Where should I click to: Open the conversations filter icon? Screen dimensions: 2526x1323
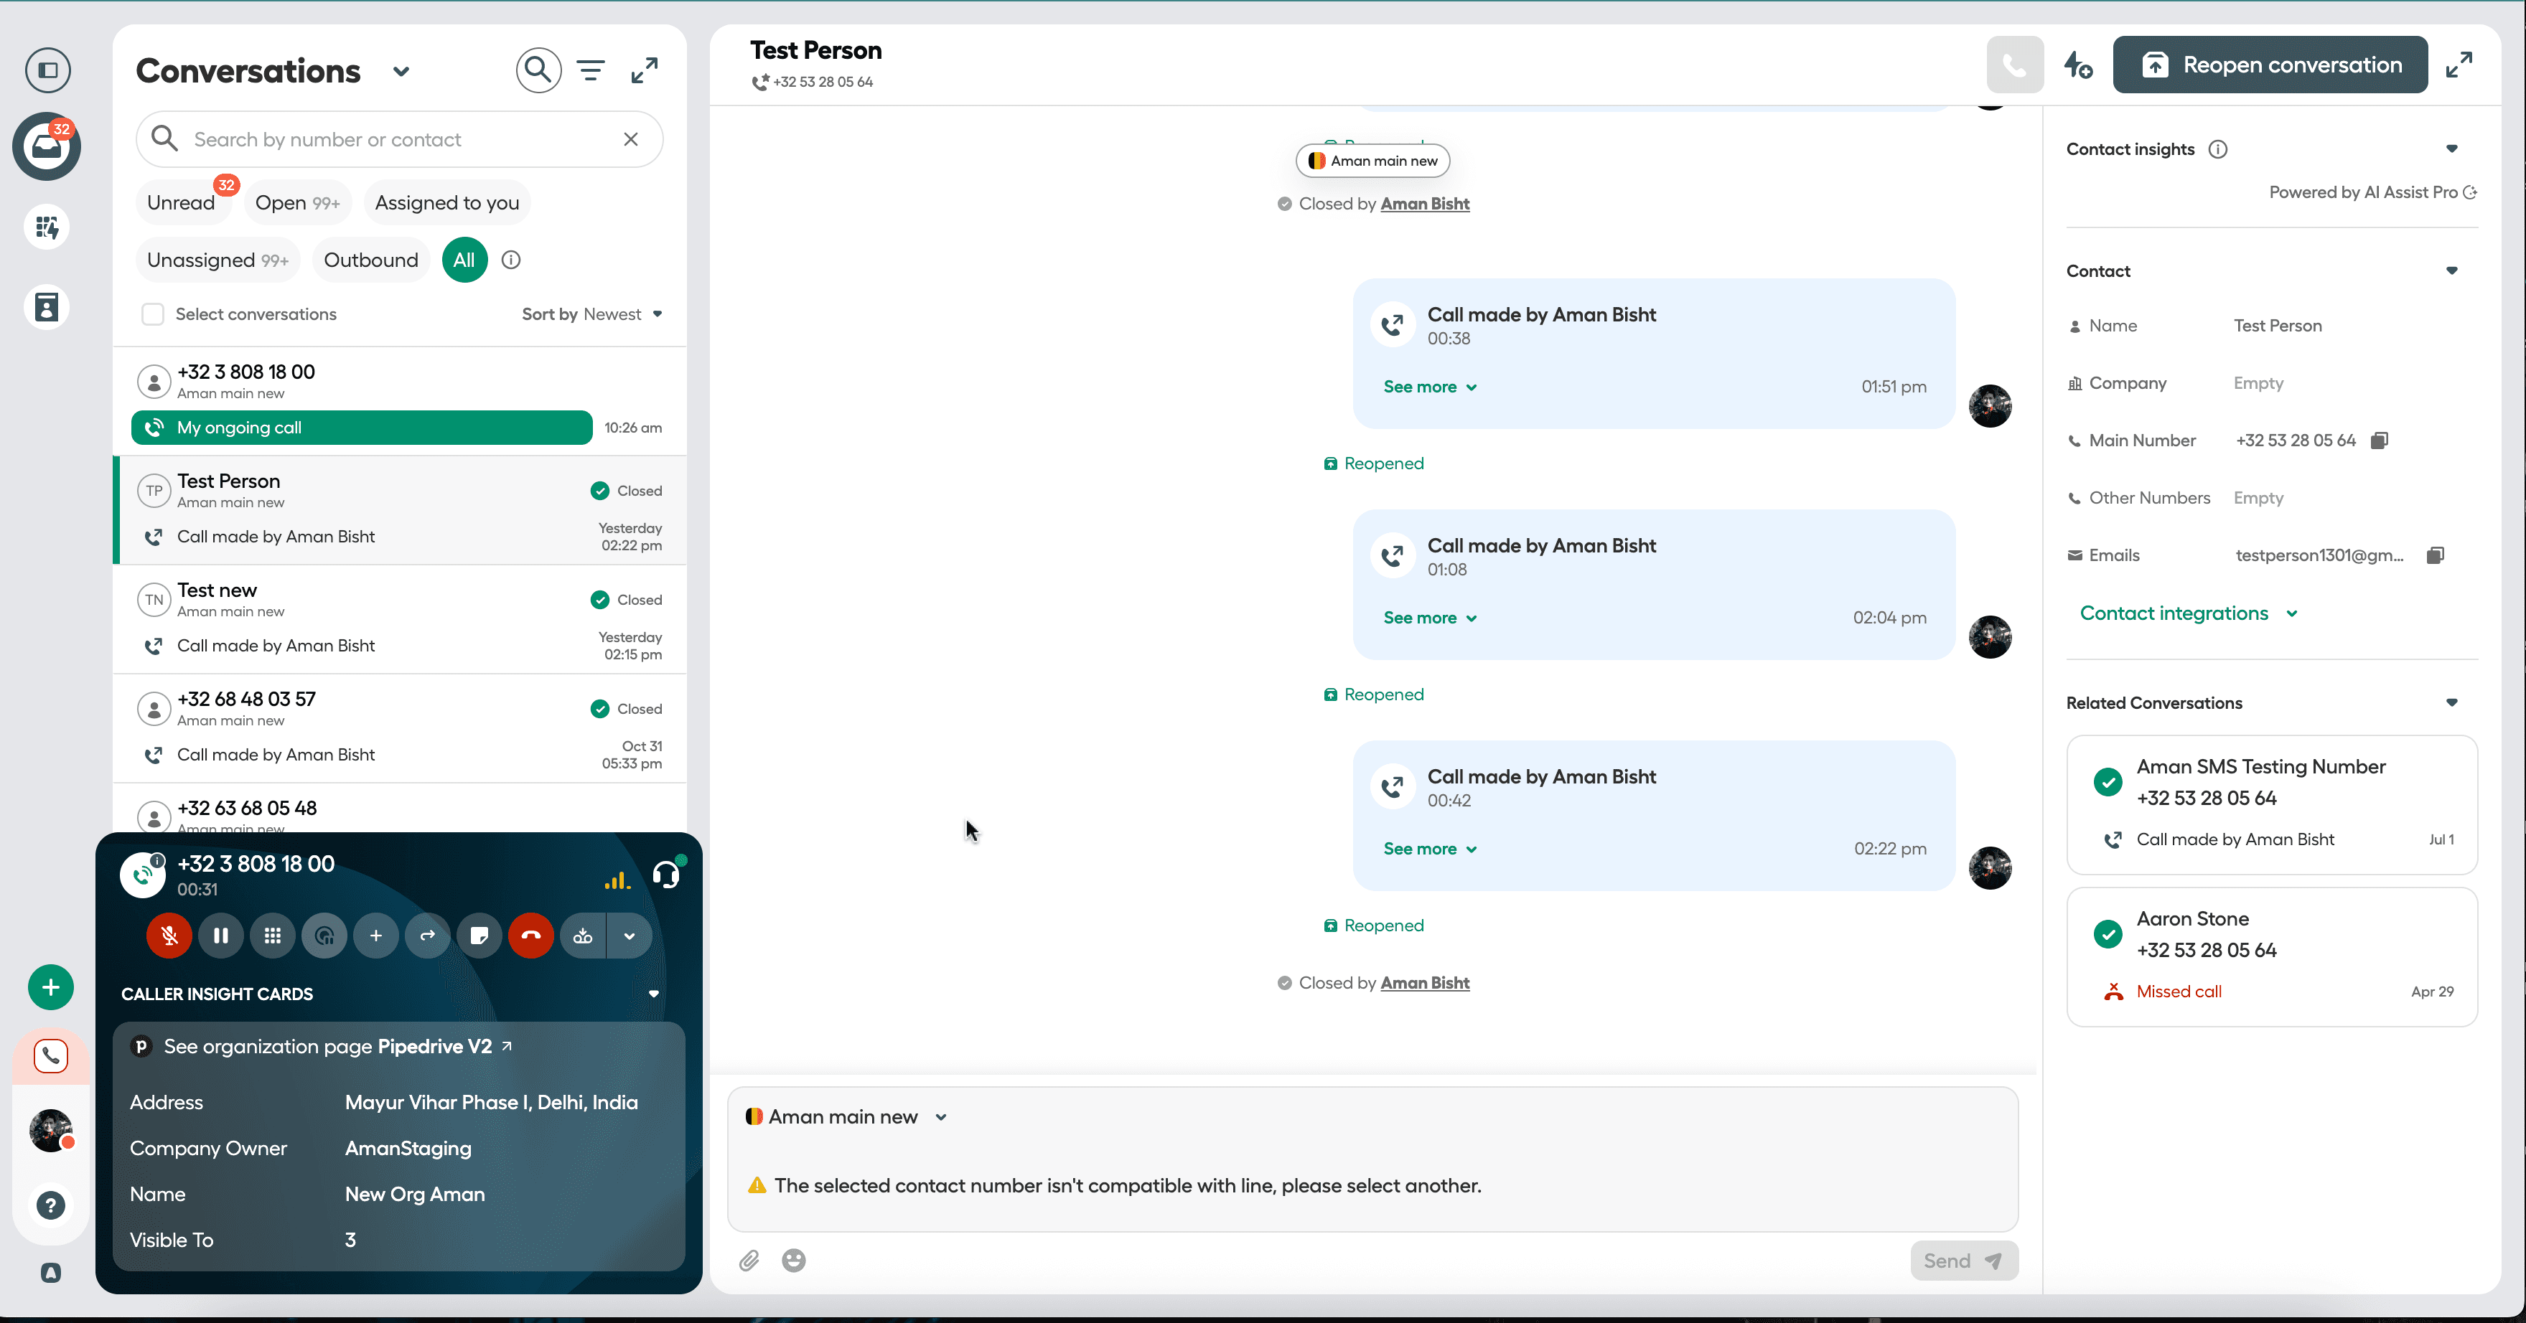[x=590, y=70]
